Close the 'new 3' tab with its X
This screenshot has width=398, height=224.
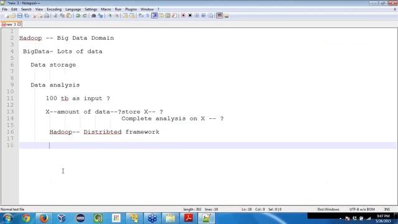[x=19, y=24]
